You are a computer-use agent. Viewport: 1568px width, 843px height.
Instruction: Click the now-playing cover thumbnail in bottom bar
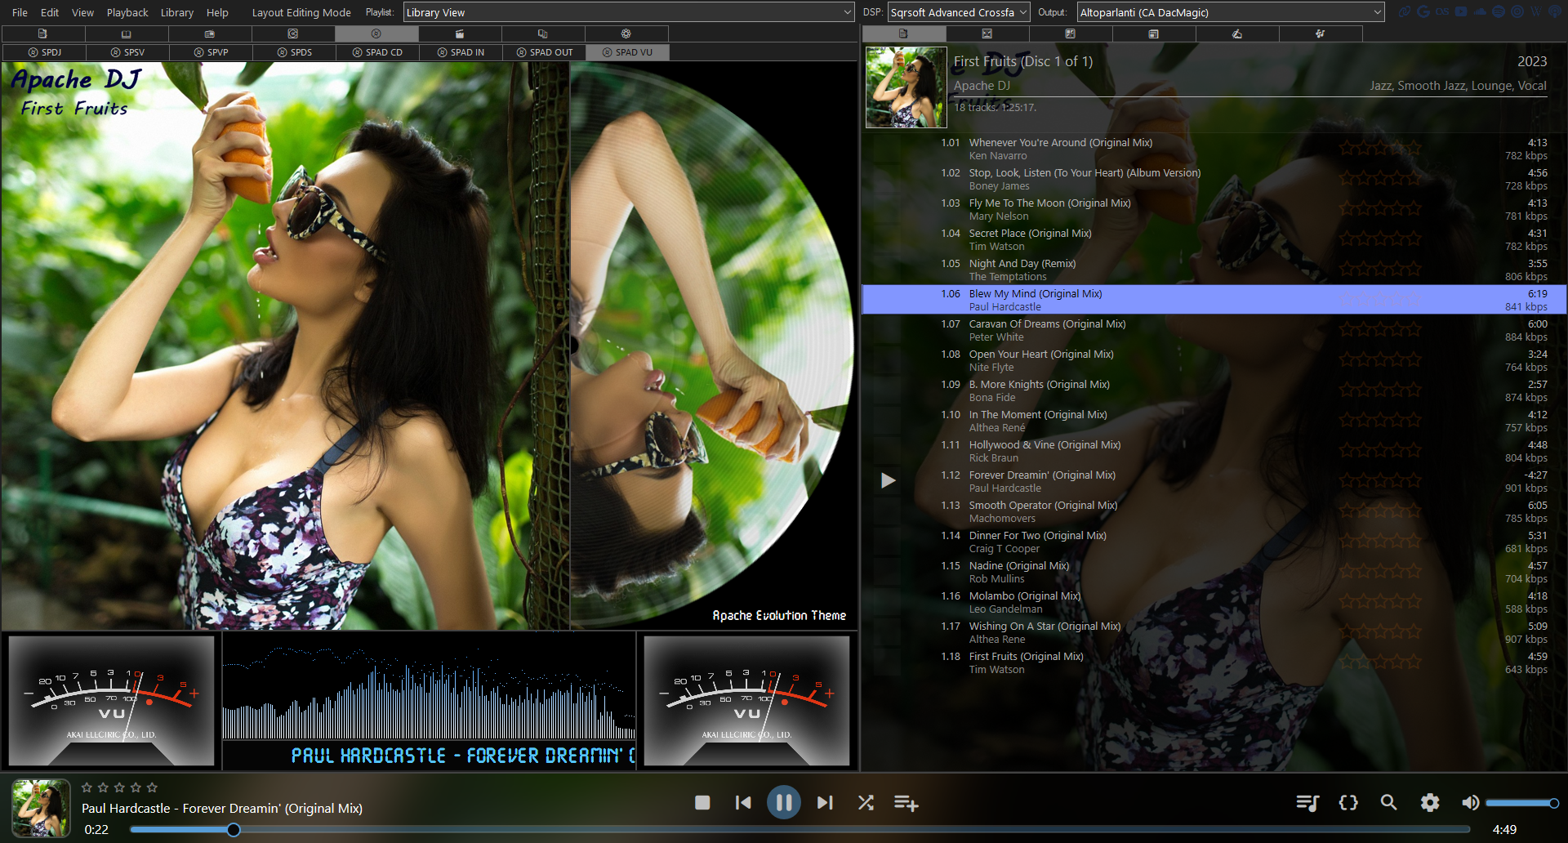[x=41, y=808]
